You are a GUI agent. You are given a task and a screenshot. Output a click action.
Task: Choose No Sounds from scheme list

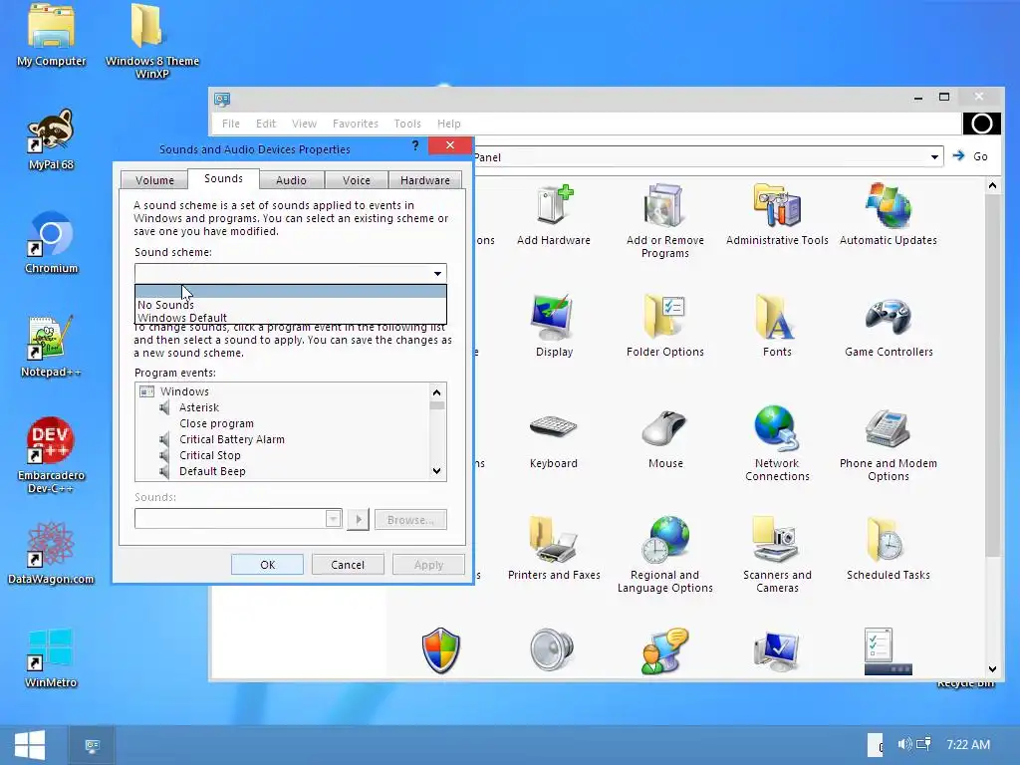(x=290, y=305)
